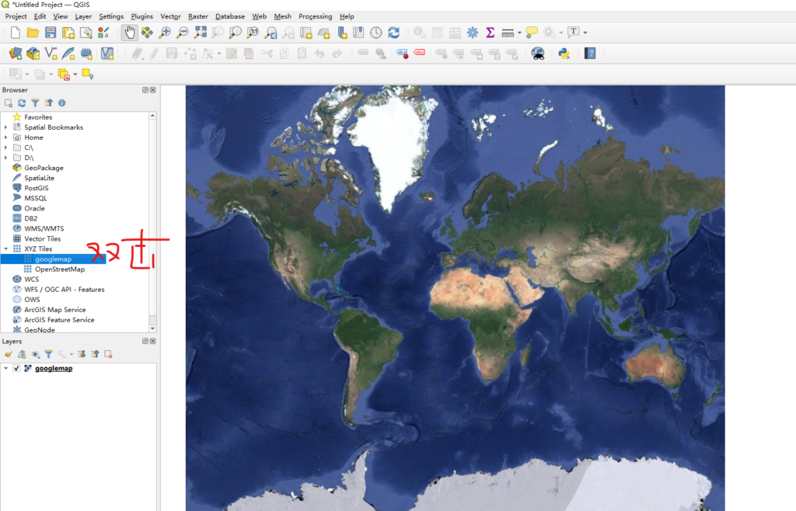Close the Layers panel

tap(153, 342)
